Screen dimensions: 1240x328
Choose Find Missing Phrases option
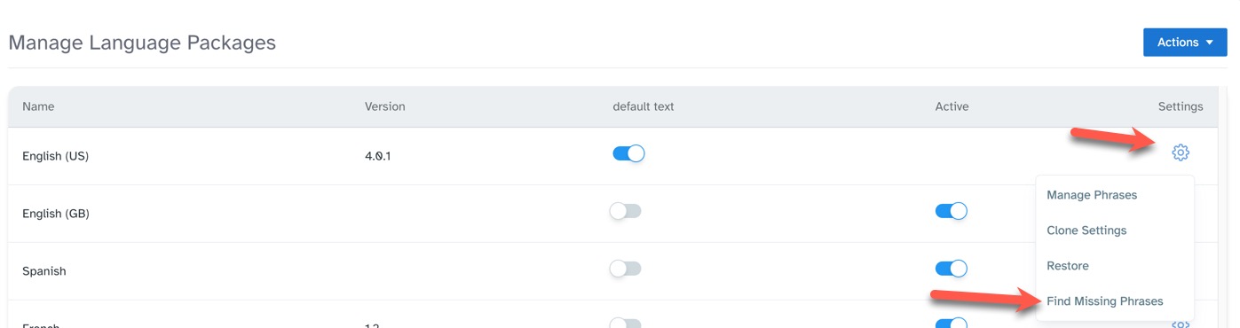coord(1105,301)
